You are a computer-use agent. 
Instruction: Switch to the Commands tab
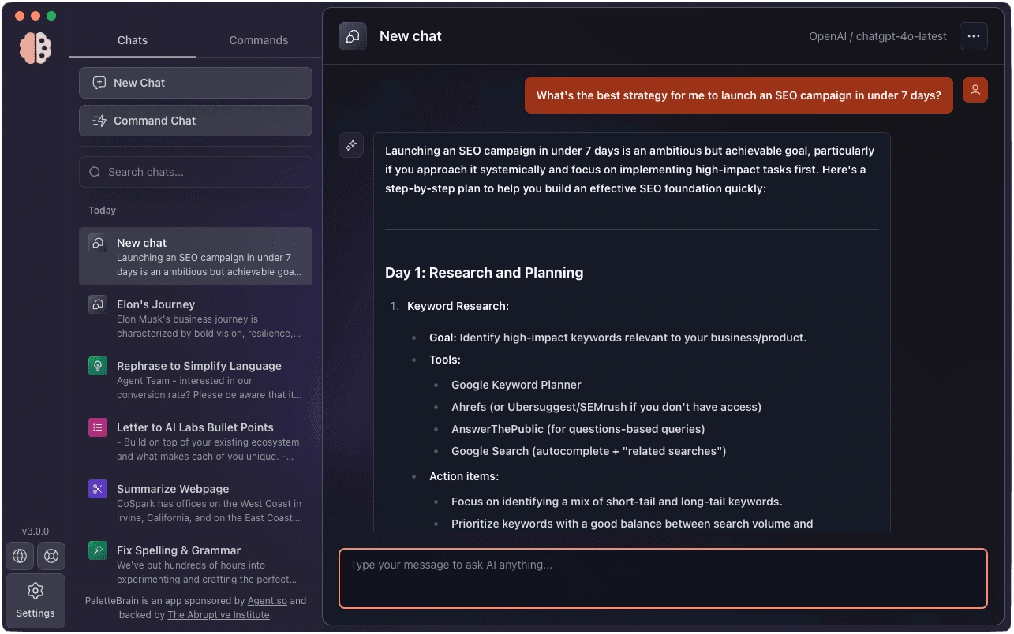259,40
